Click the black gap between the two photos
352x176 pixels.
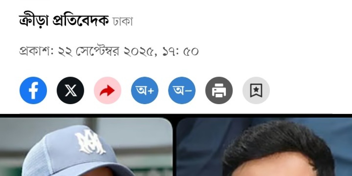point(175,147)
